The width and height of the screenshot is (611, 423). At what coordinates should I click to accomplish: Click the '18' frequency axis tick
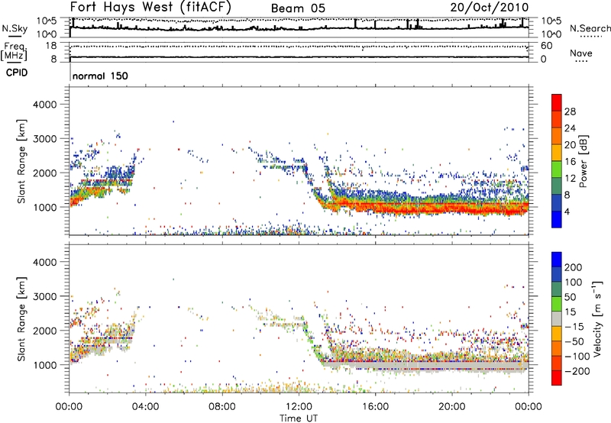coord(51,46)
